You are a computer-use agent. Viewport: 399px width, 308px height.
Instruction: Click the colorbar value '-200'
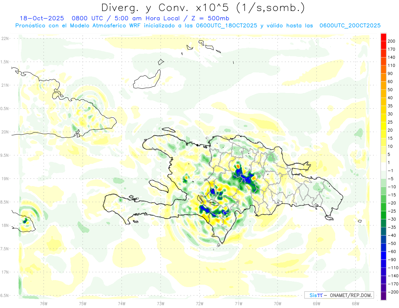click(x=393, y=292)
